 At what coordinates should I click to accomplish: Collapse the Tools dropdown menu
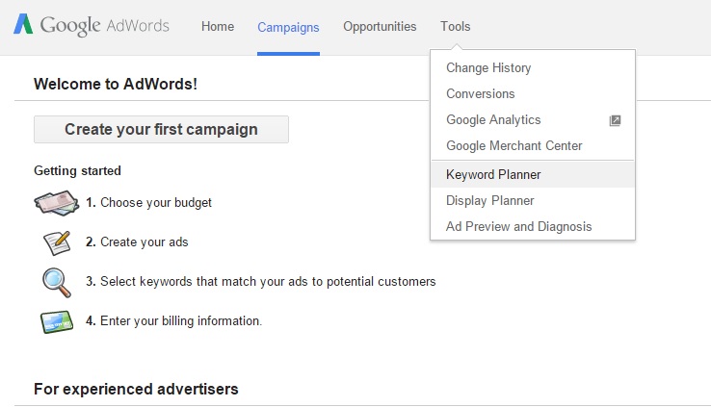pyautogui.click(x=456, y=27)
